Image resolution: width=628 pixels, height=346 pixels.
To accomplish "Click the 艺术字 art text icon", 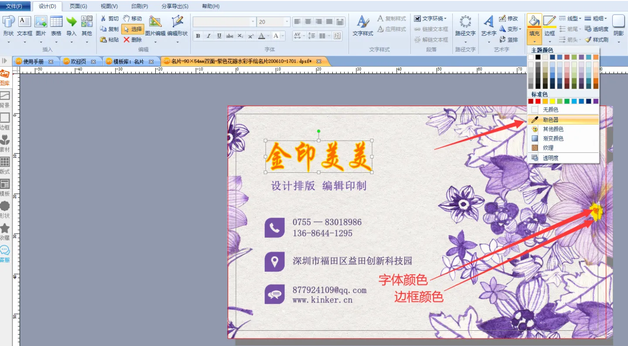I will tap(489, 22).
